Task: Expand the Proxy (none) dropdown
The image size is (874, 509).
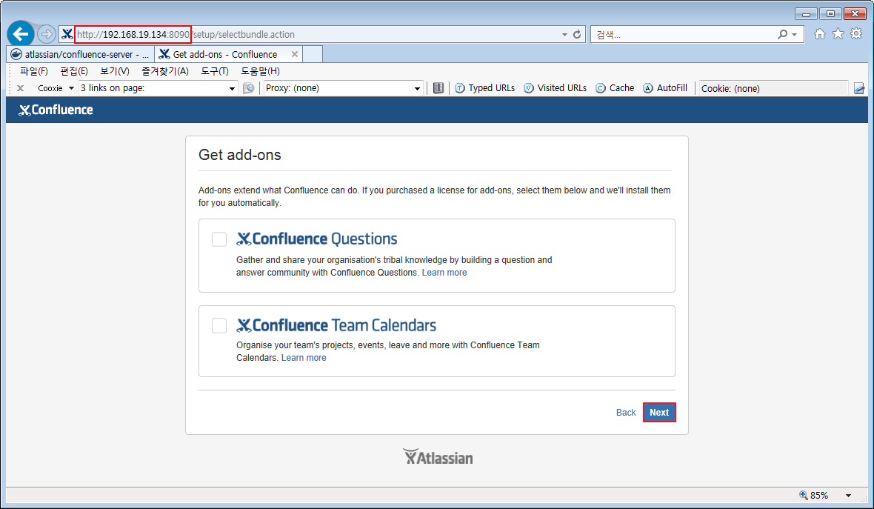Action: click(x=417, y=88)
